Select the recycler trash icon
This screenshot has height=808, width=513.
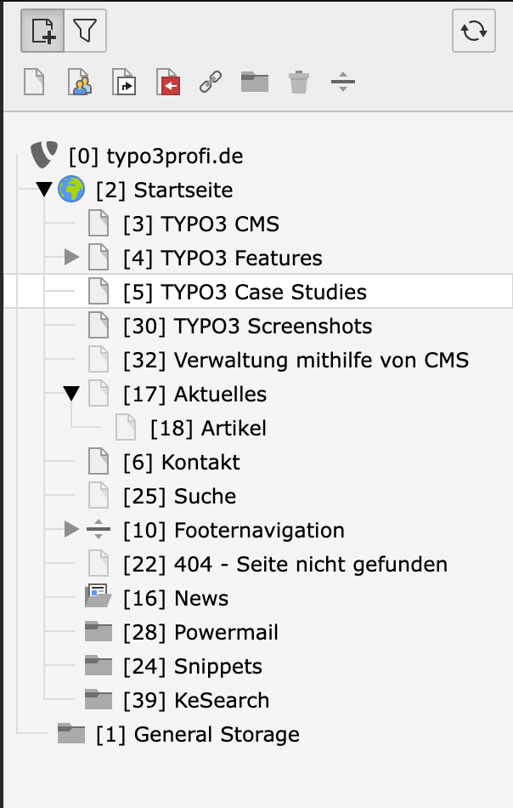(298, 82)
